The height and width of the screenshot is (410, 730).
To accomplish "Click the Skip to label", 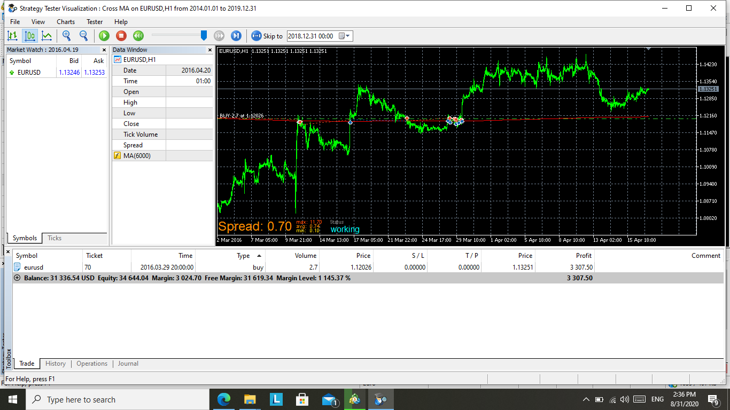I will click(x=273, y=36).
